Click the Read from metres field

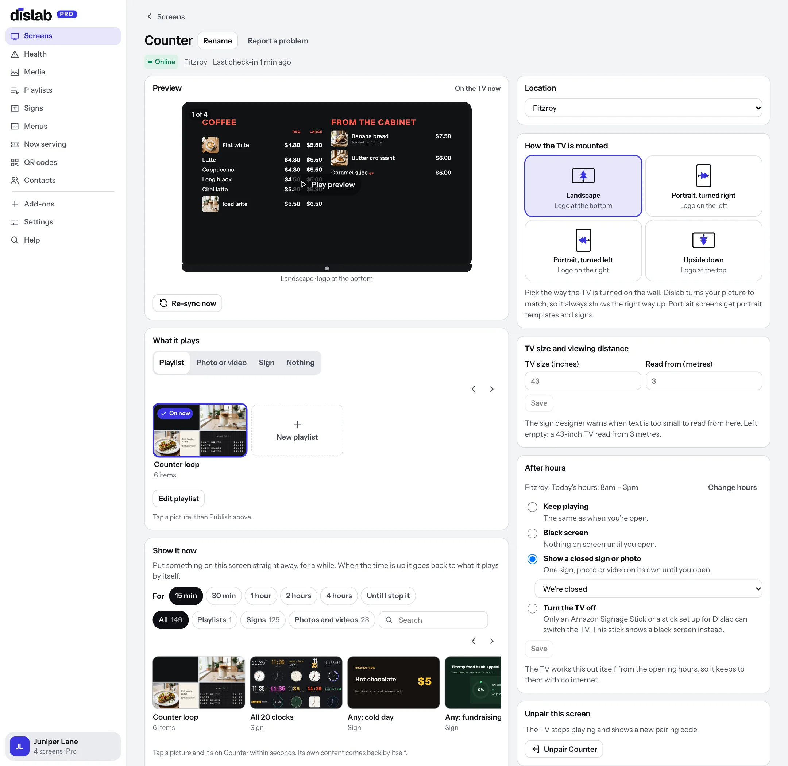(703, 381)
